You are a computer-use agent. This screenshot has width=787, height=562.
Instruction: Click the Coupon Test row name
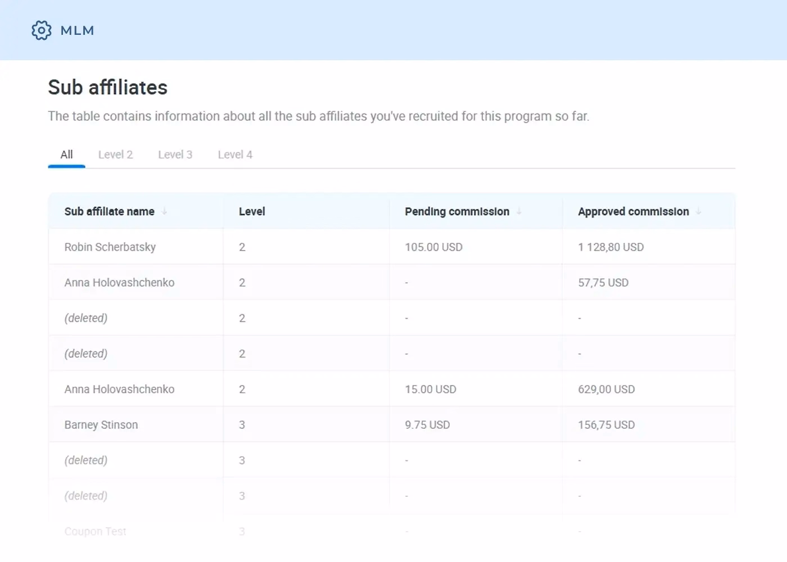tap(95, 531)
